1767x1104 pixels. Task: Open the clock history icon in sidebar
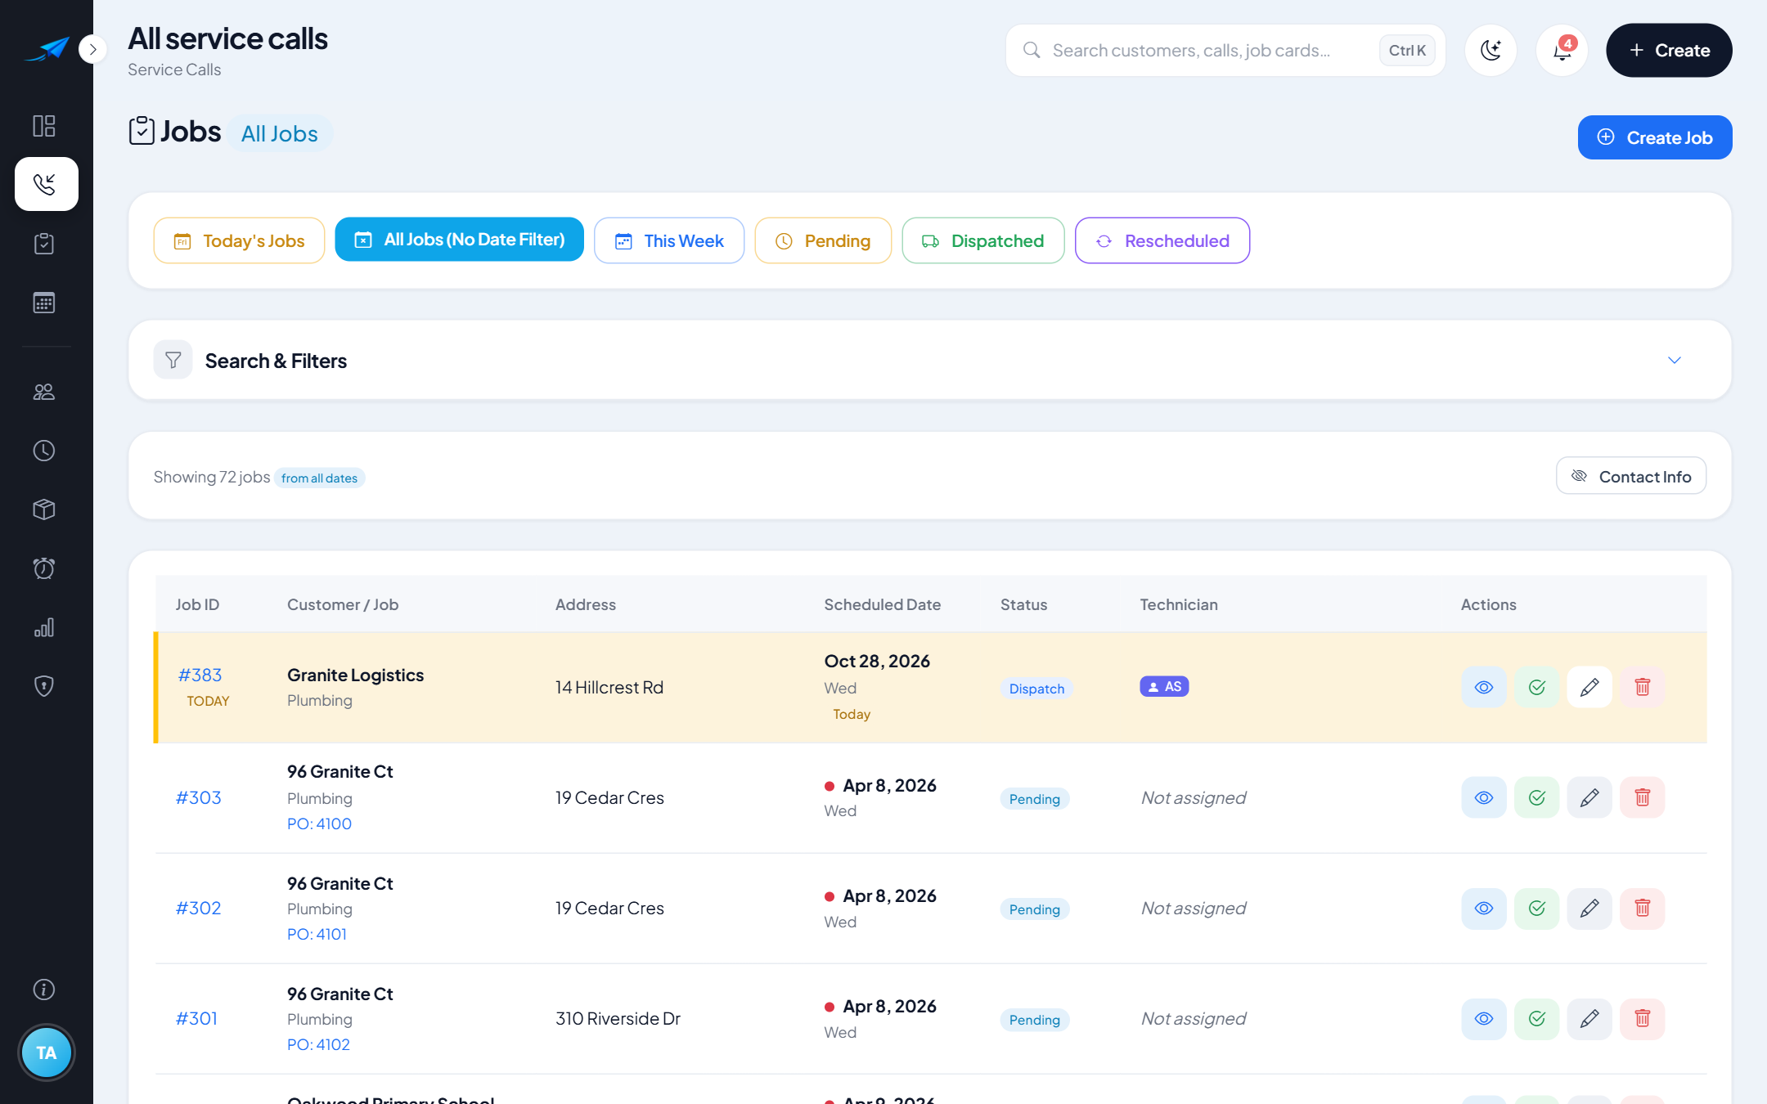[44, 451]
